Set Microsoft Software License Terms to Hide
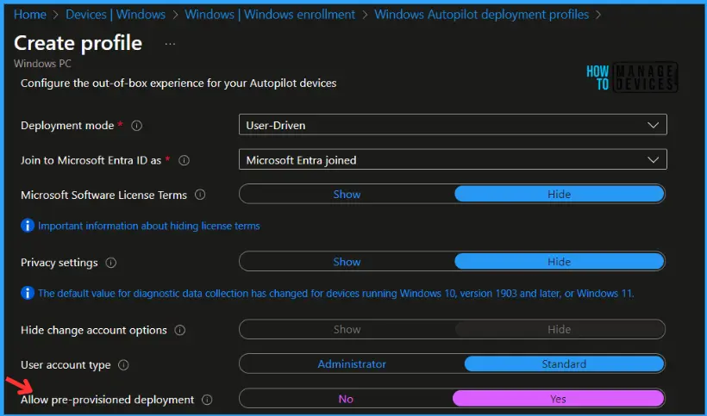The height and width of the screenshot is (416, 707). [x=559, y=194]
